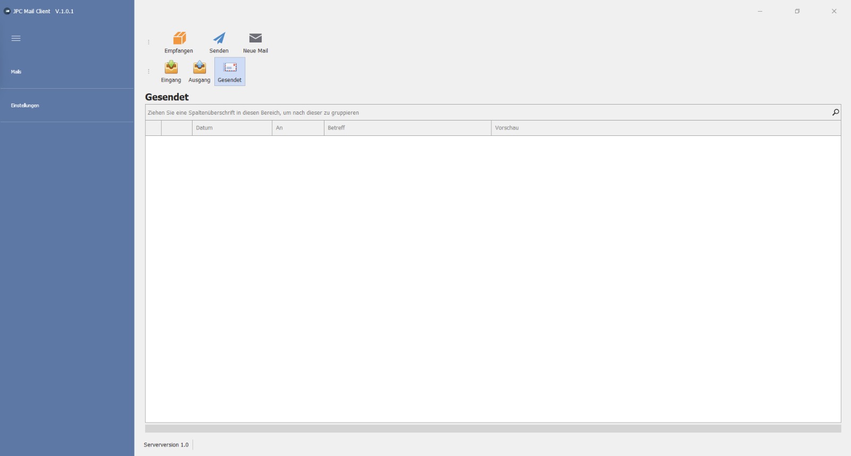Click the Senden paper plane icon

tap(219, 38)
